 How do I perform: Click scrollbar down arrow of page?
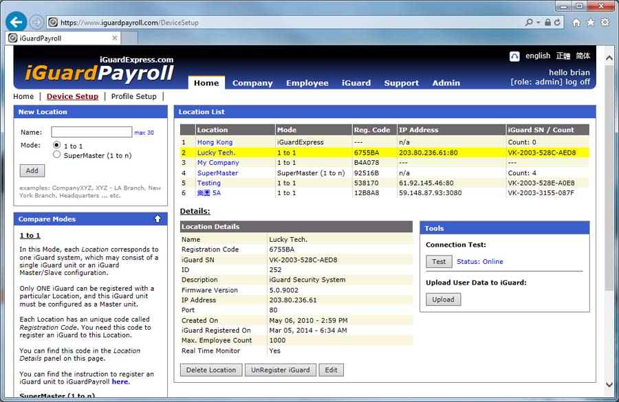(x=609, y=385)
